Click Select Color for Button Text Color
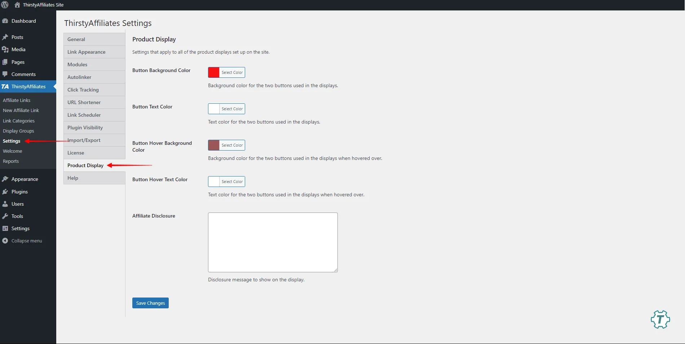685x344 pixels. click(x=232, y=109)
